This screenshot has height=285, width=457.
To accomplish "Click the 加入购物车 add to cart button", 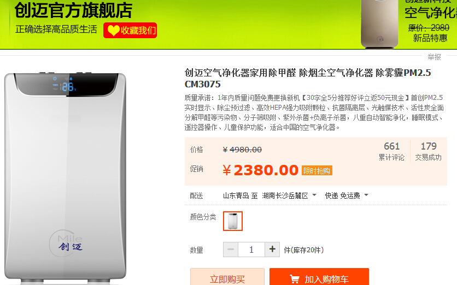I will [x=319, y=277].
